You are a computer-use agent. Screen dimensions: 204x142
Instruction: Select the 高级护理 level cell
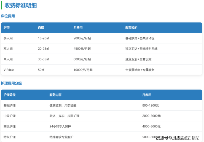(x=10, y=126)
